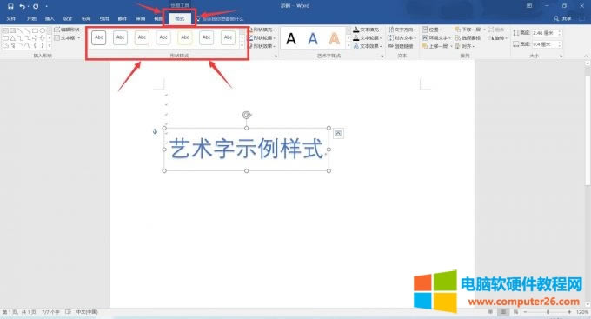Collapse the ribbon with the chevron arrow
The height and width of the screenshot is (319, 591).
tap(586, 56)
